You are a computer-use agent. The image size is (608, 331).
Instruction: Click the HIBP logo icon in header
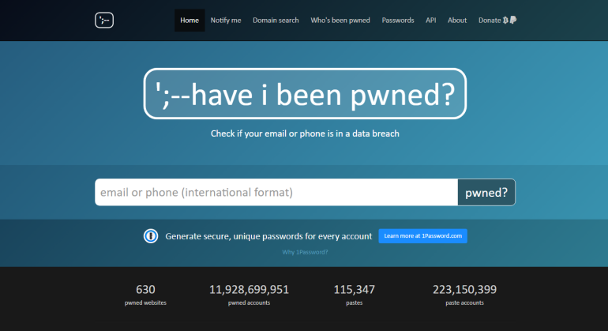tap(104, 21)
